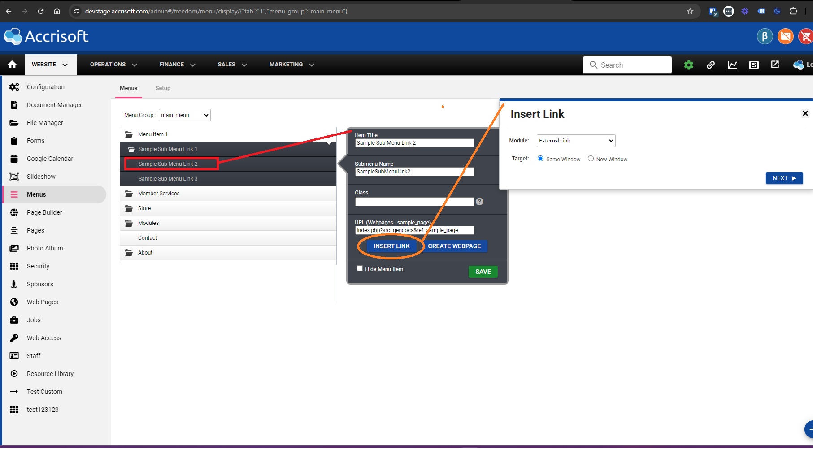Image resolution: width=813 pixels, height=449 pixels.
Task: Click the green SAVE button
Action: click(483, 272)
